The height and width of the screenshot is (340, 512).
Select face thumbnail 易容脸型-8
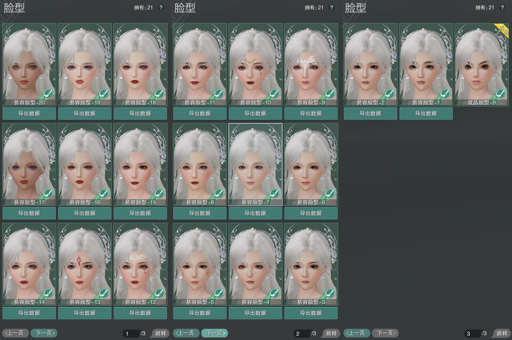tap(200, 164)
